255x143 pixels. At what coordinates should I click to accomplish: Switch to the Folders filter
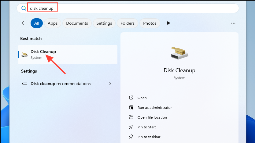[127, 23]
